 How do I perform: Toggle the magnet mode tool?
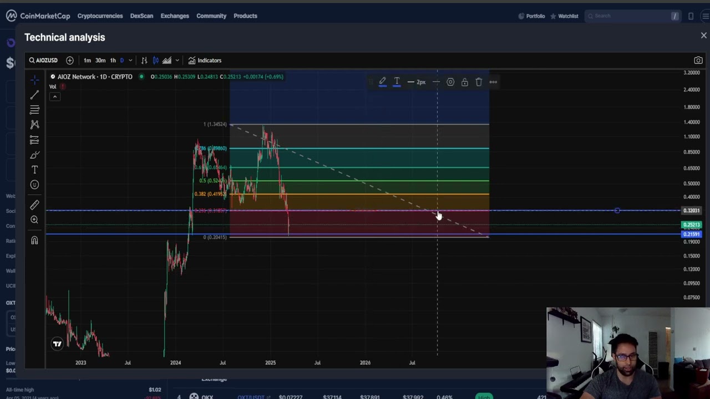tap(34, 240)
